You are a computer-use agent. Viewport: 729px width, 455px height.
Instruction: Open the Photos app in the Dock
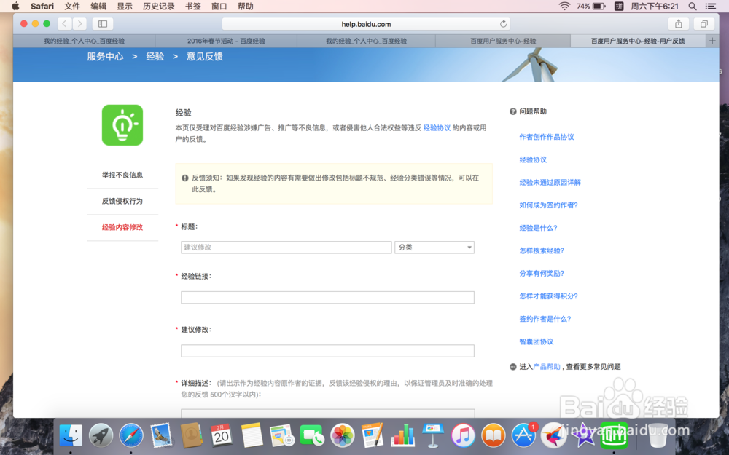tap(342, 435)
